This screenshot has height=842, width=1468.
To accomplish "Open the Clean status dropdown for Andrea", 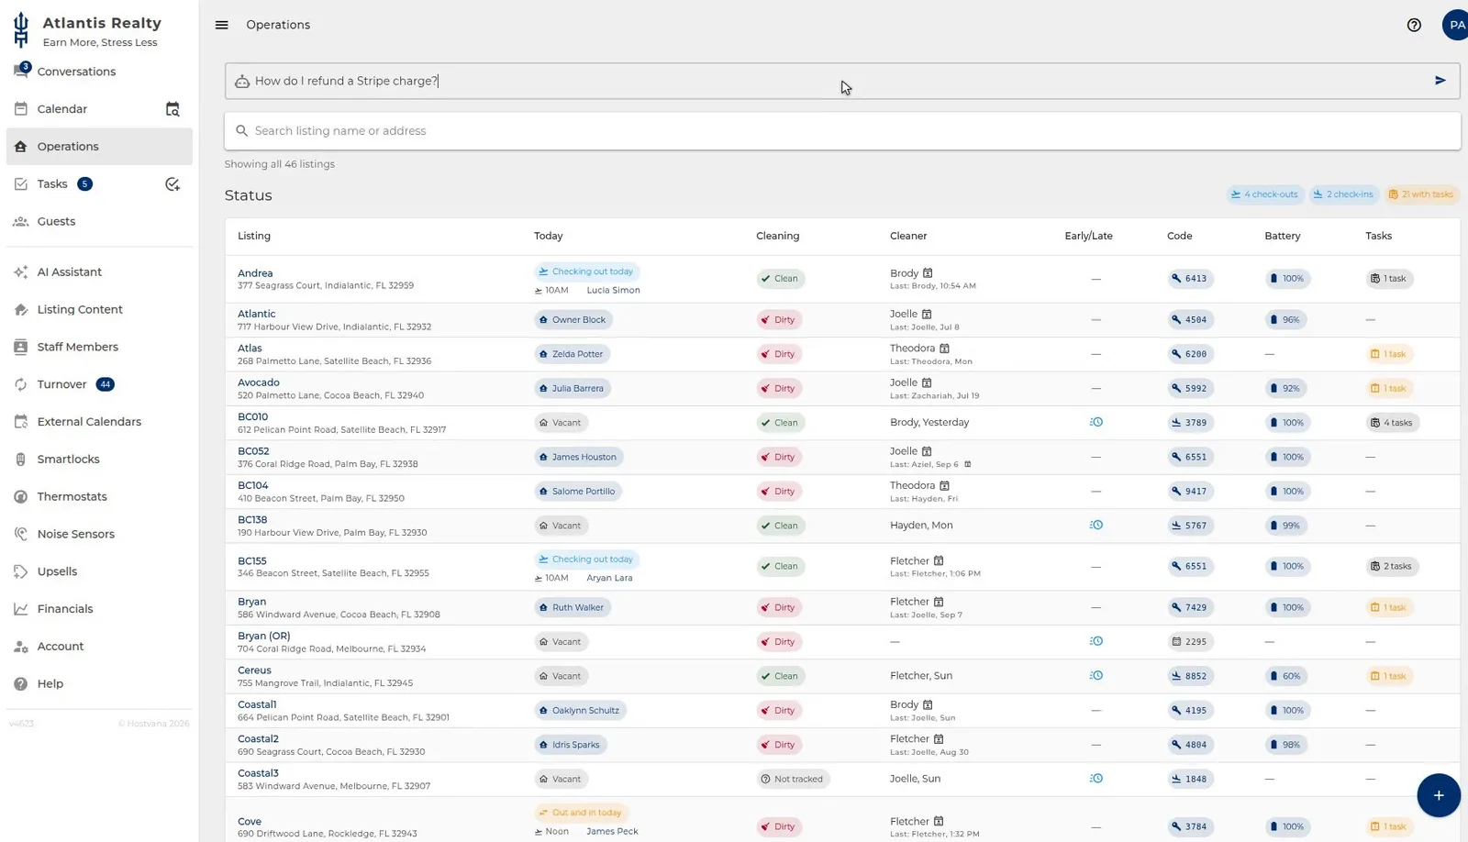I will [780, 279].
